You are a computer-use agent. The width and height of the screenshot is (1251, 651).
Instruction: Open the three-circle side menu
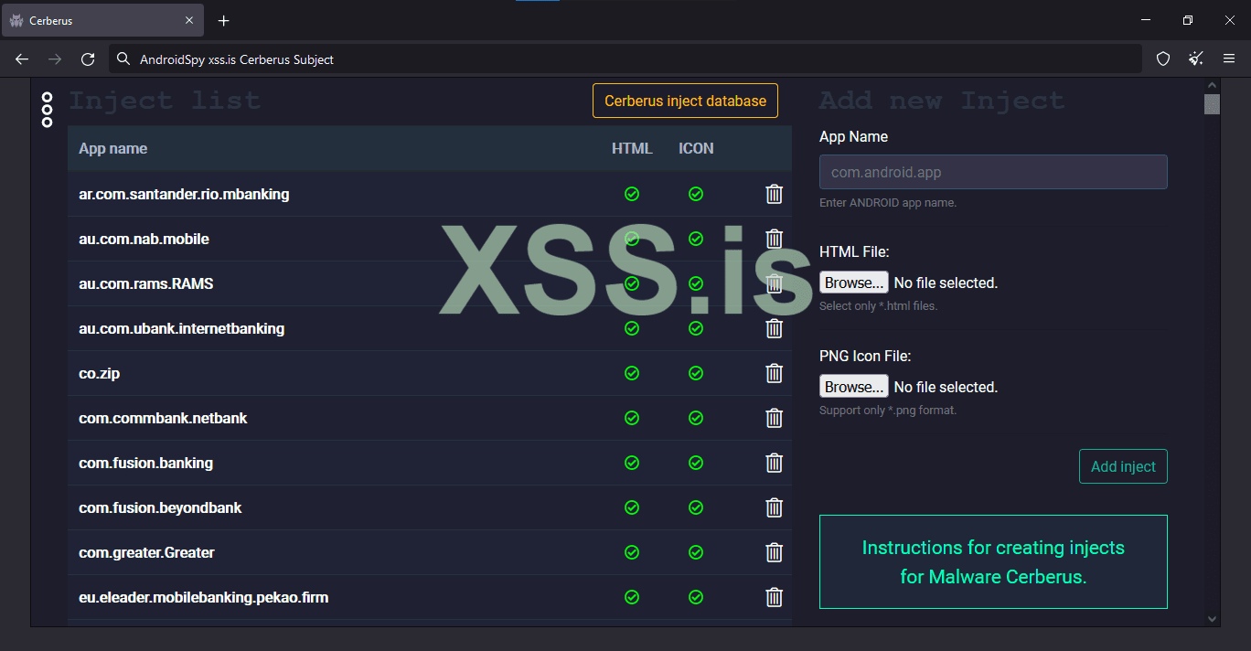click(48, 110)
